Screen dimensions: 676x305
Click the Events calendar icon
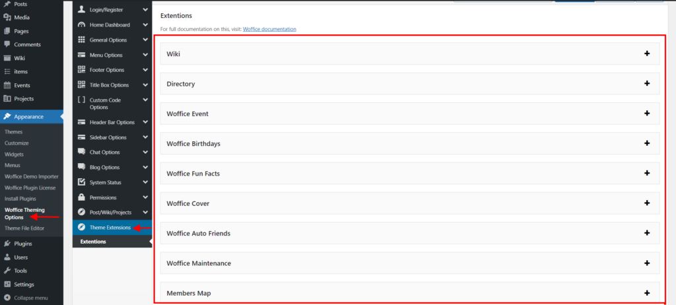(x=7, y=85)
